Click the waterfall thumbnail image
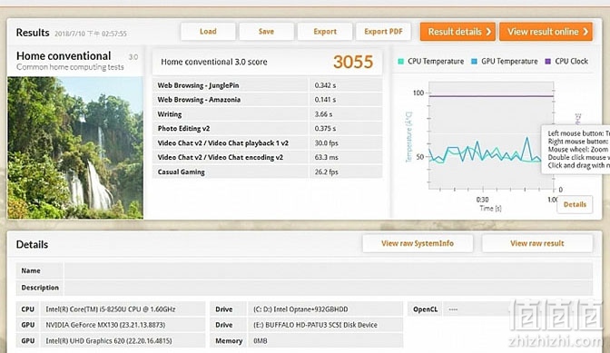The image size is (610, 353). click(x=75, y=148)
